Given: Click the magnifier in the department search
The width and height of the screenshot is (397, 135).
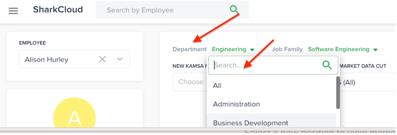Looking at the screenshot, I should click(x=327, y=65).
